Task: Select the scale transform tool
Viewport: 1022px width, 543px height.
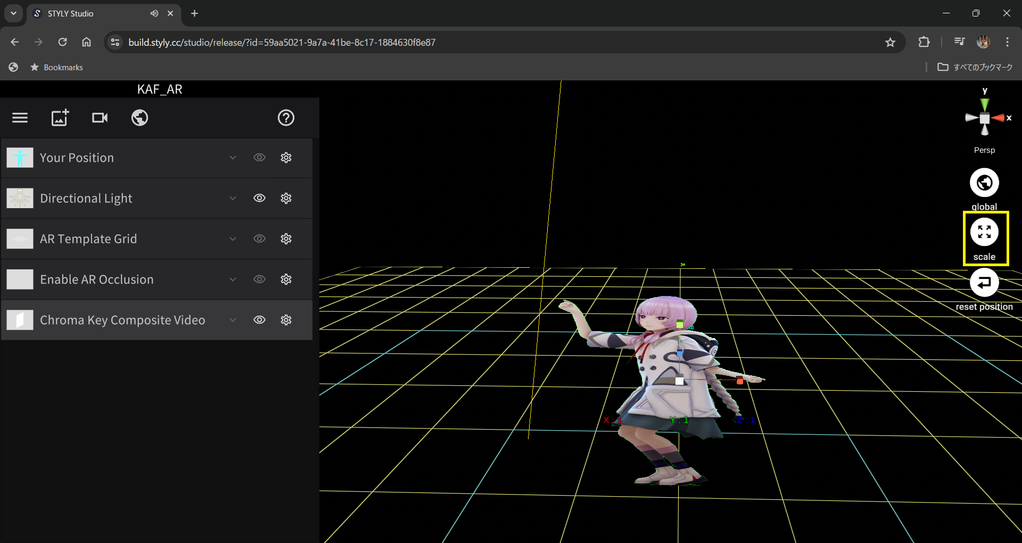Action: pos(984,232)
